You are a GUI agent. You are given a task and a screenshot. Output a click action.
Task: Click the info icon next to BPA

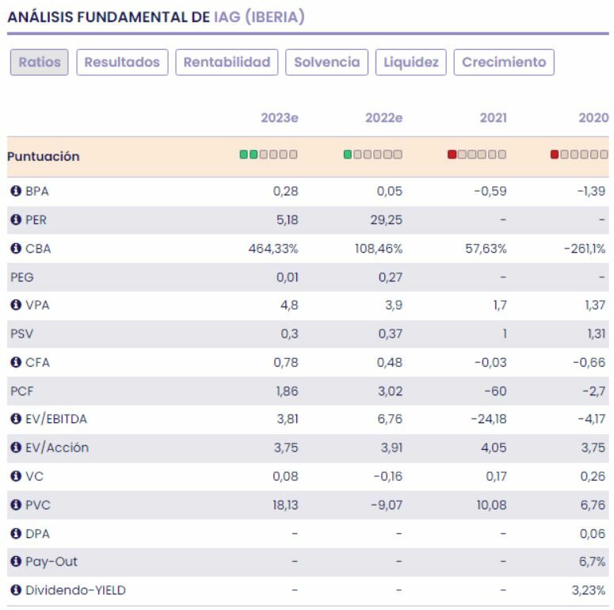pyautogui.click(x=14, y=192)
